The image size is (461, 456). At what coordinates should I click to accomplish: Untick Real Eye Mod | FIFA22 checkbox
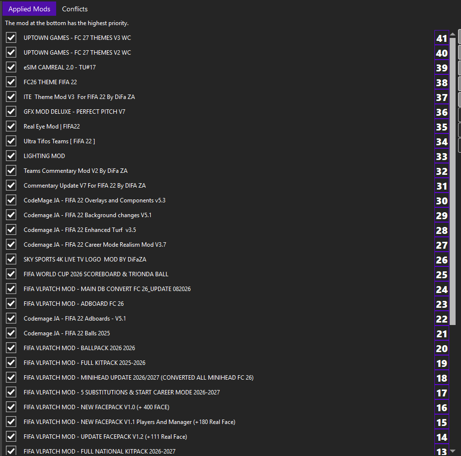point(11,126)
